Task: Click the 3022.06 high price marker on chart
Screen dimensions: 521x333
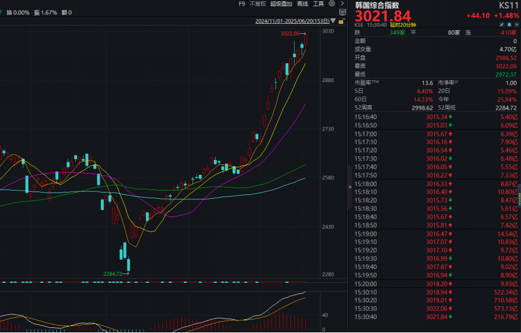Action: click(x=290, y=33)
